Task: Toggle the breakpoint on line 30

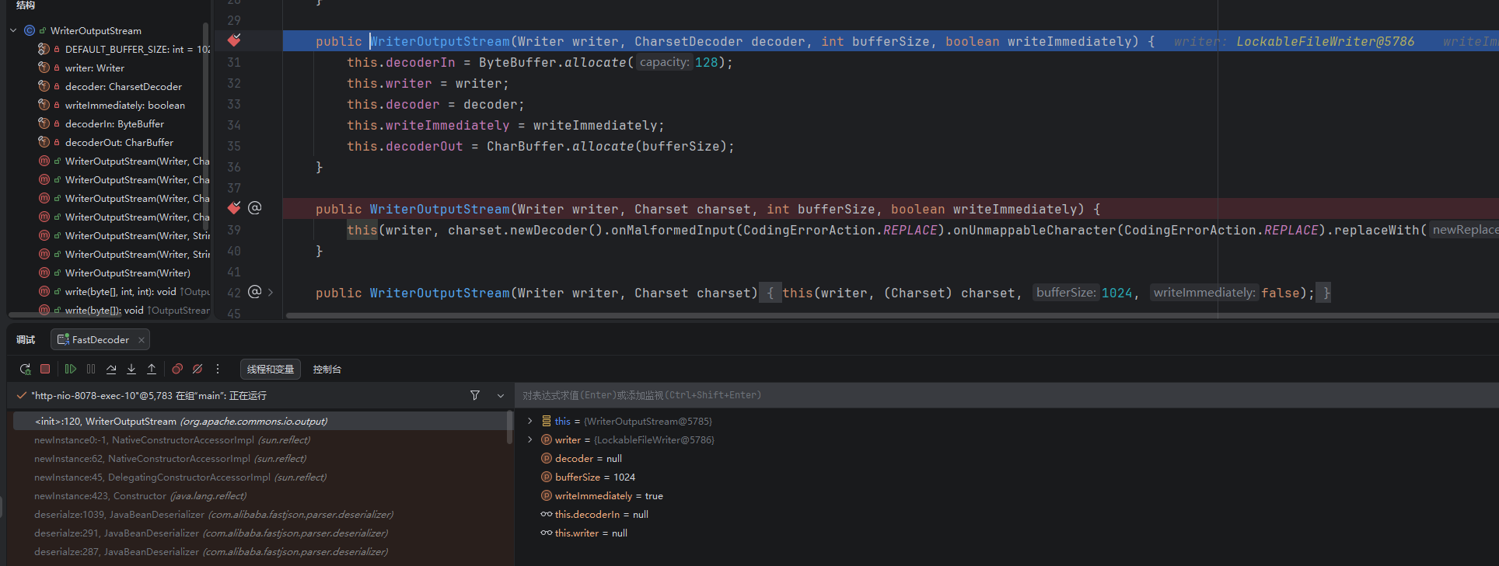Action: pyautogui.click(x=234, y=40)
